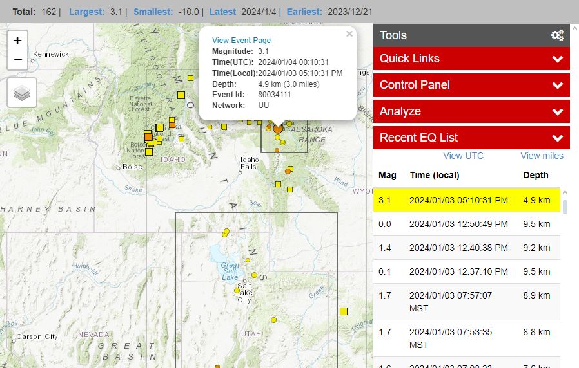Click Largest label in summary bar
Image resolution: width=579 pixels, height=368 pixels.
click(x=86, y=12)
